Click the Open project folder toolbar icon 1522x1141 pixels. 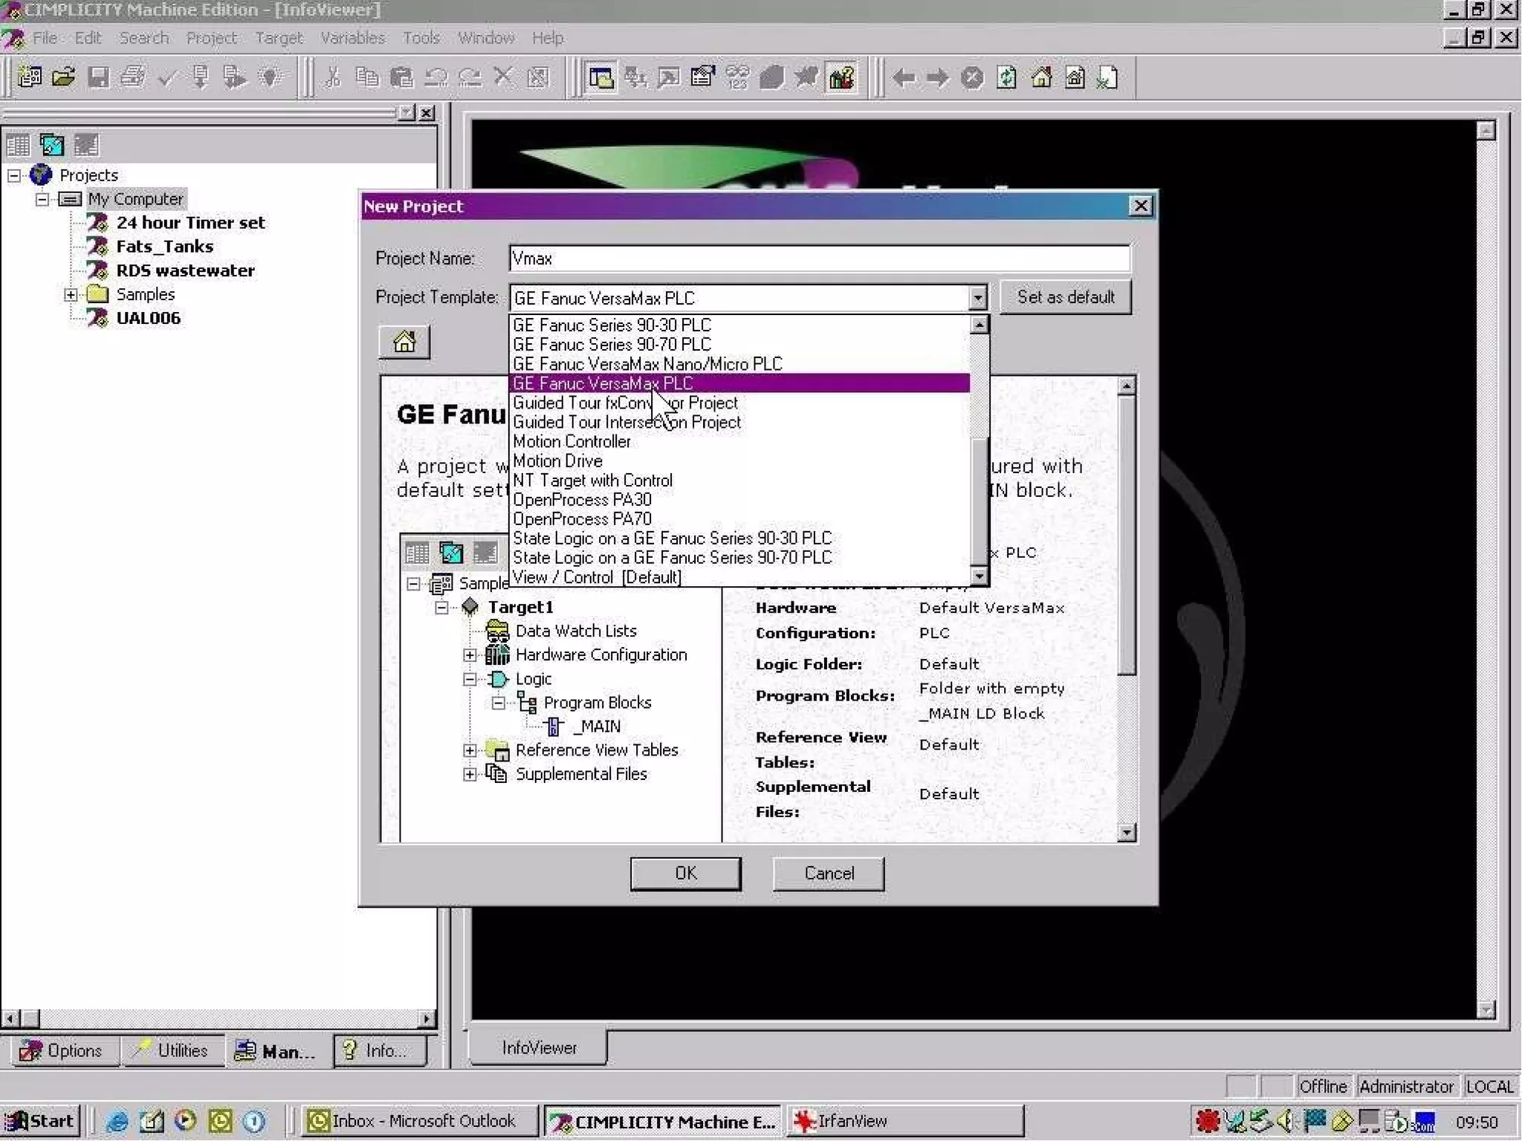pos(64,77)
